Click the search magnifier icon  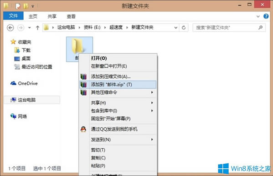point(260,27)
